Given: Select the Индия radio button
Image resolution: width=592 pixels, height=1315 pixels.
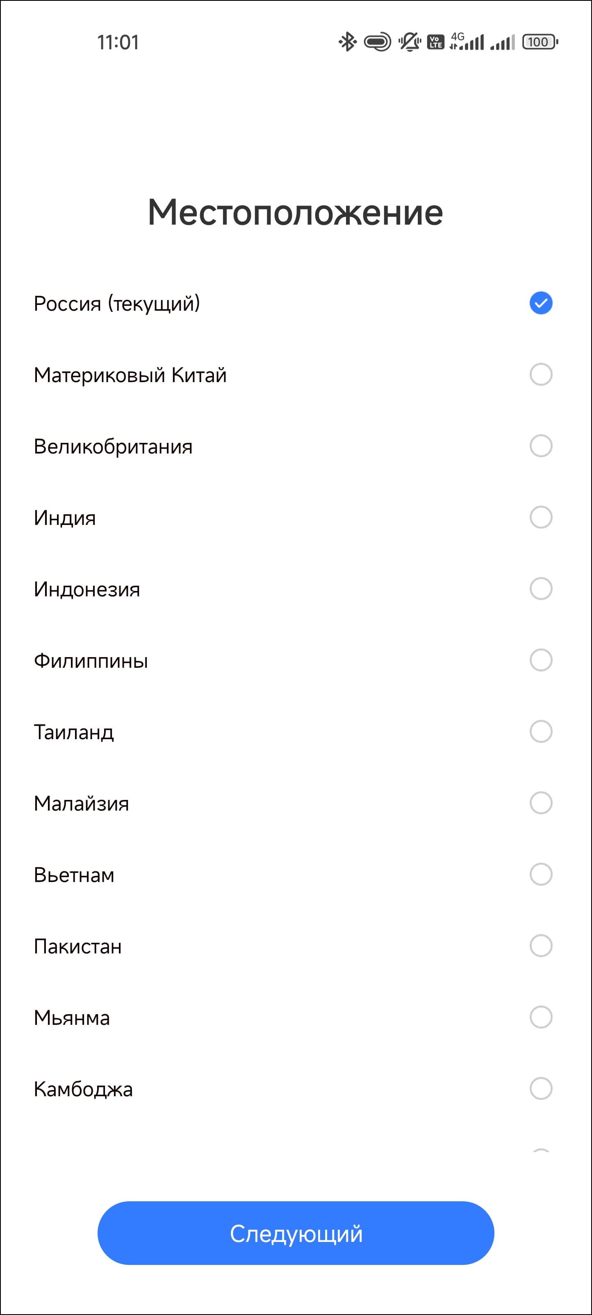Looking at the screenshot, I should point(540,518).
